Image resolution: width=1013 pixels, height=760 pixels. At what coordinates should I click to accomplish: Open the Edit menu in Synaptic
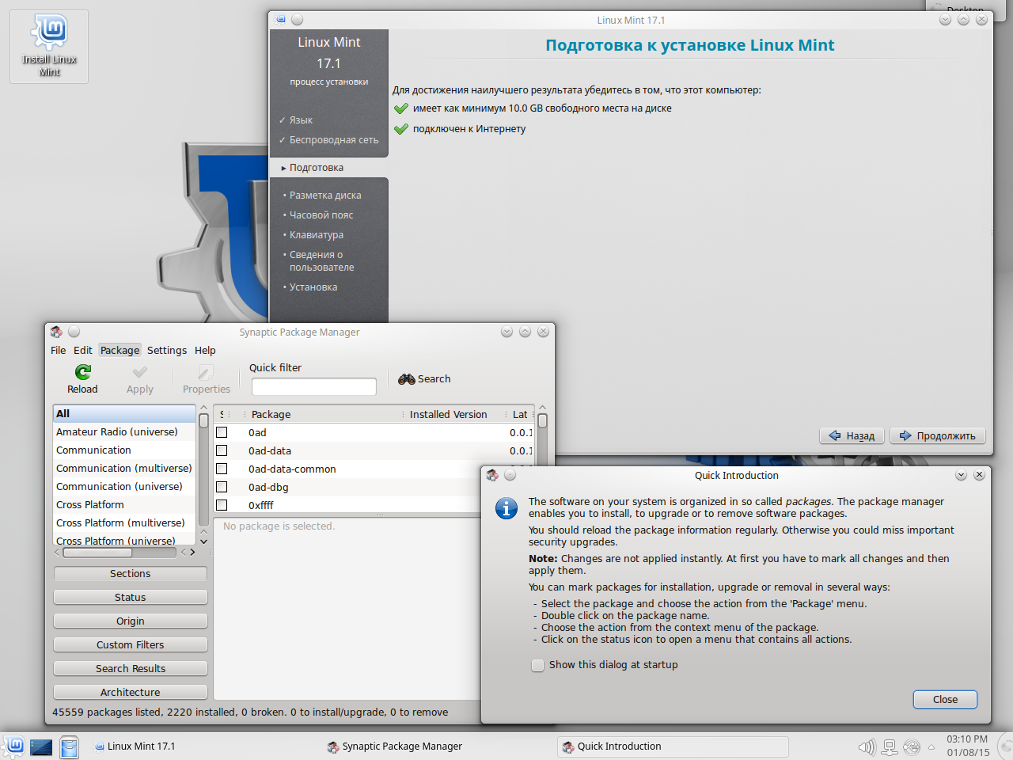(83, 350)
